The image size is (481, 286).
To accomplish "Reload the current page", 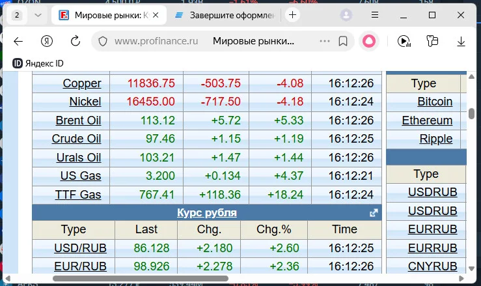I will [75, 41].
